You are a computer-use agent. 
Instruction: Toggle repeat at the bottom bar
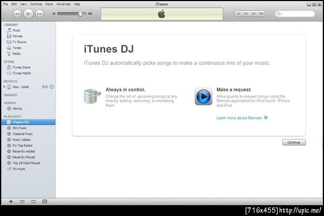[33, 201]
